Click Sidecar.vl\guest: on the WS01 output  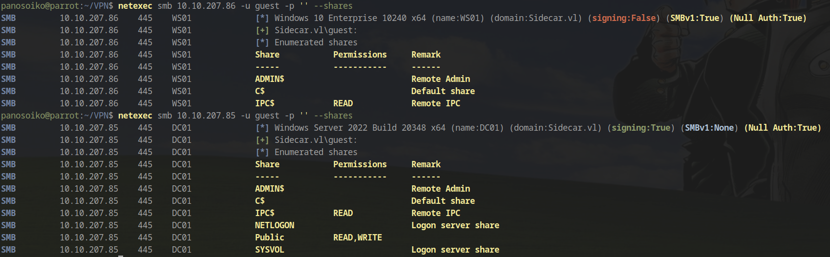click(316, 30)
